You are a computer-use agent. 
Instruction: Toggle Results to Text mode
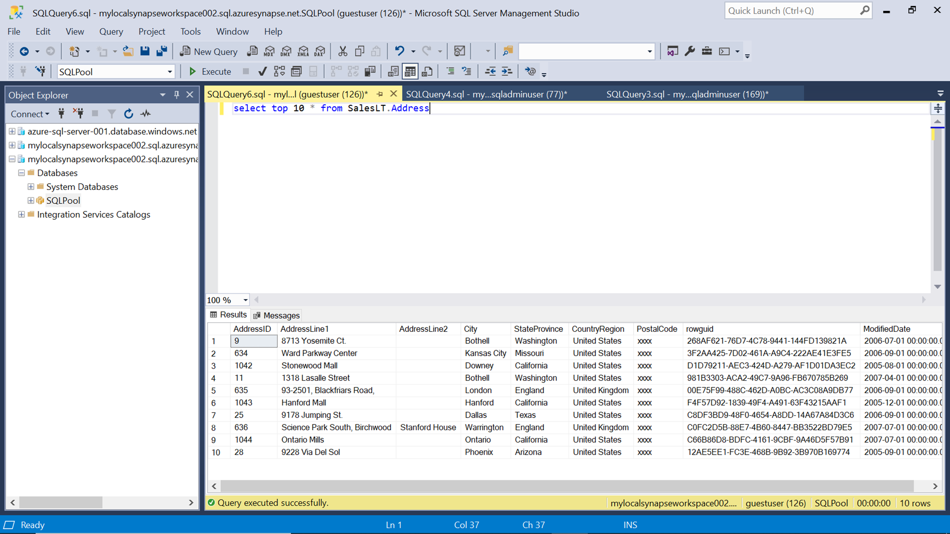point(393,72)
